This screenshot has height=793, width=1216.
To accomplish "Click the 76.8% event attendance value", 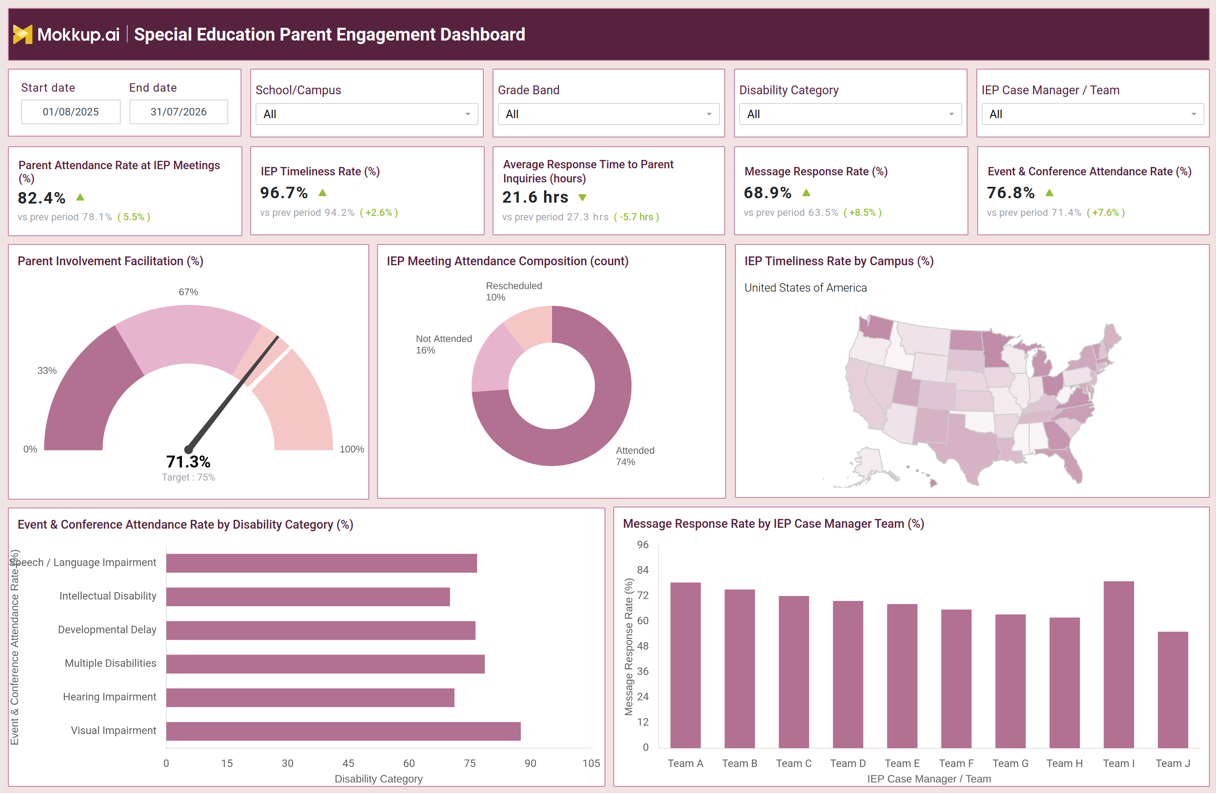I will 1011,193.
